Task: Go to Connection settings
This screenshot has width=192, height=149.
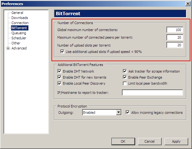Action: tap(20, 23)
